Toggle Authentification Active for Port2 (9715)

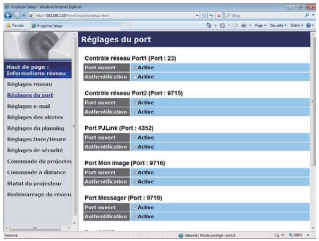click(135, 112)
